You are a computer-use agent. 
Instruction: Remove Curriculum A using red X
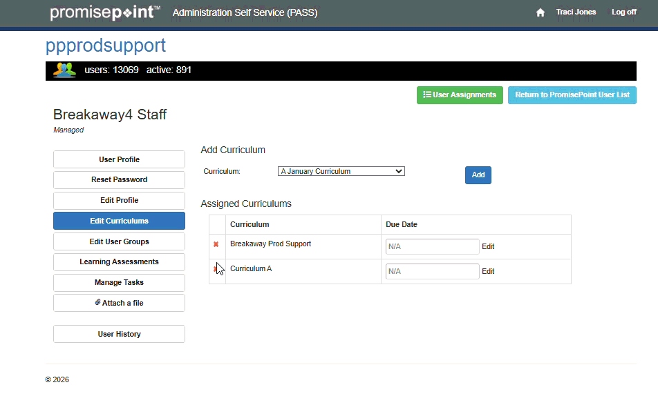click(215, 269)
